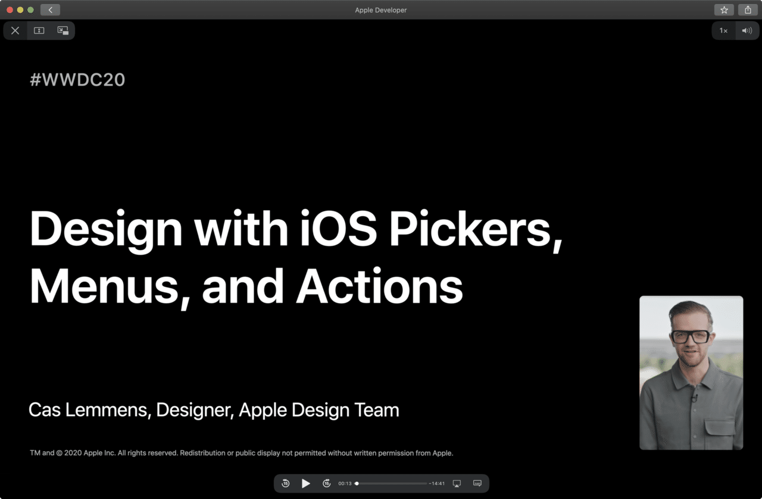Enter picture-in-picture mode
This screenshot has width=762, height=499.
coord(63,30)
